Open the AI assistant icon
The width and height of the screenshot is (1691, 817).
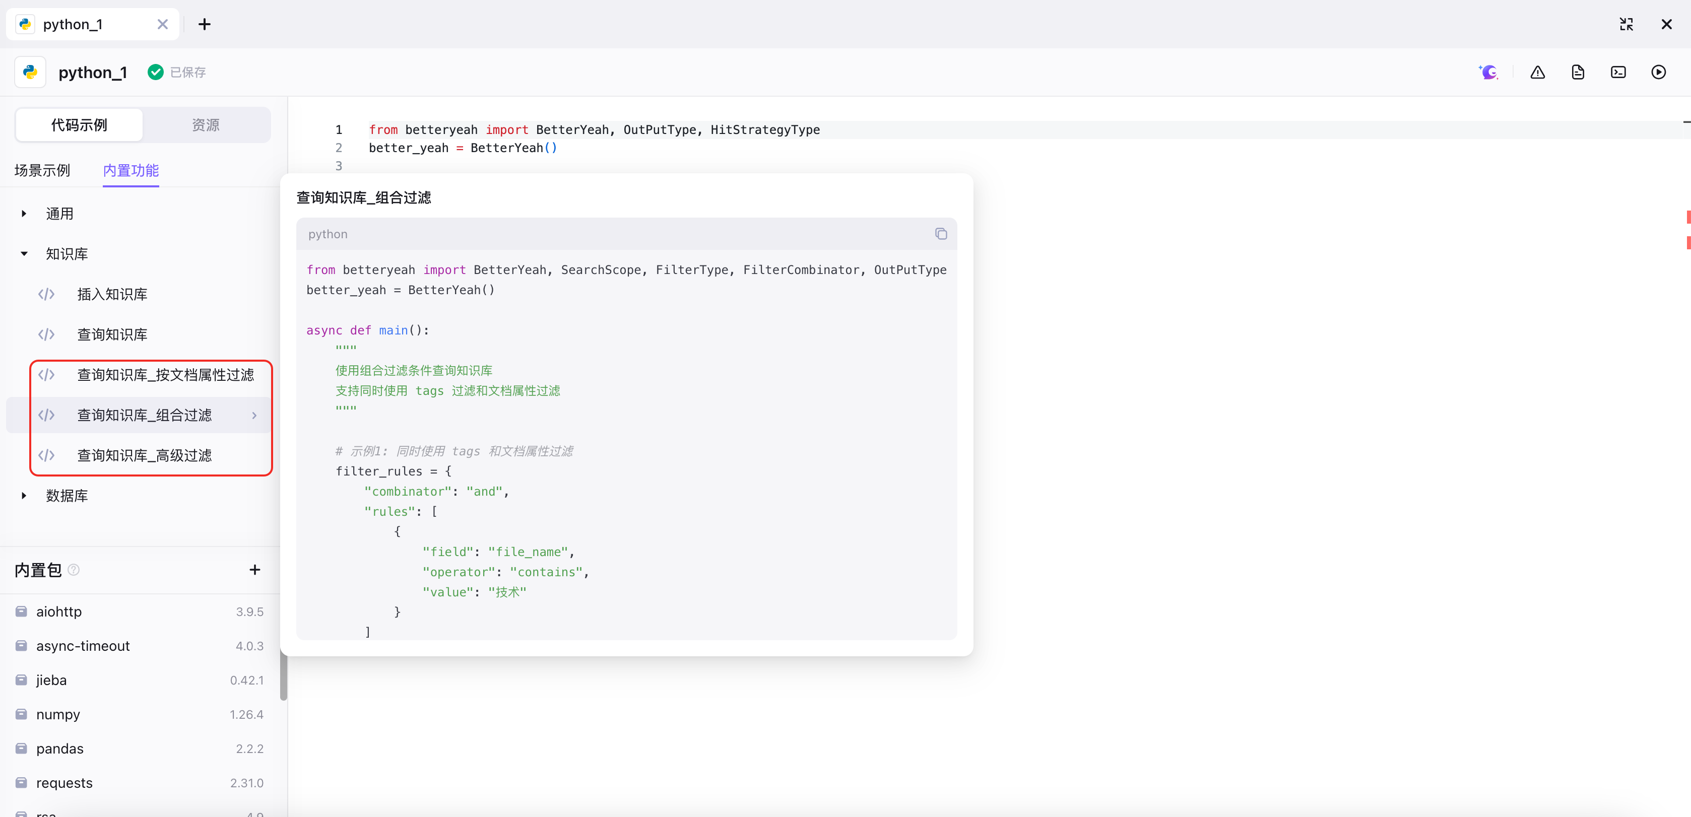pyautogui.click(x=1489, y=72)
